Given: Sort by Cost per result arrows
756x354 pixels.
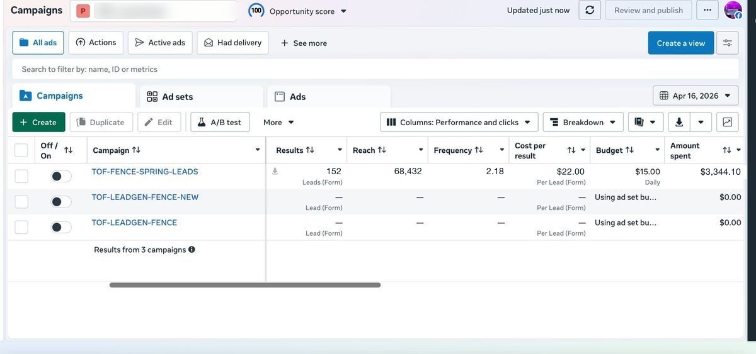Looking at the screenshot, I should 571,150.
